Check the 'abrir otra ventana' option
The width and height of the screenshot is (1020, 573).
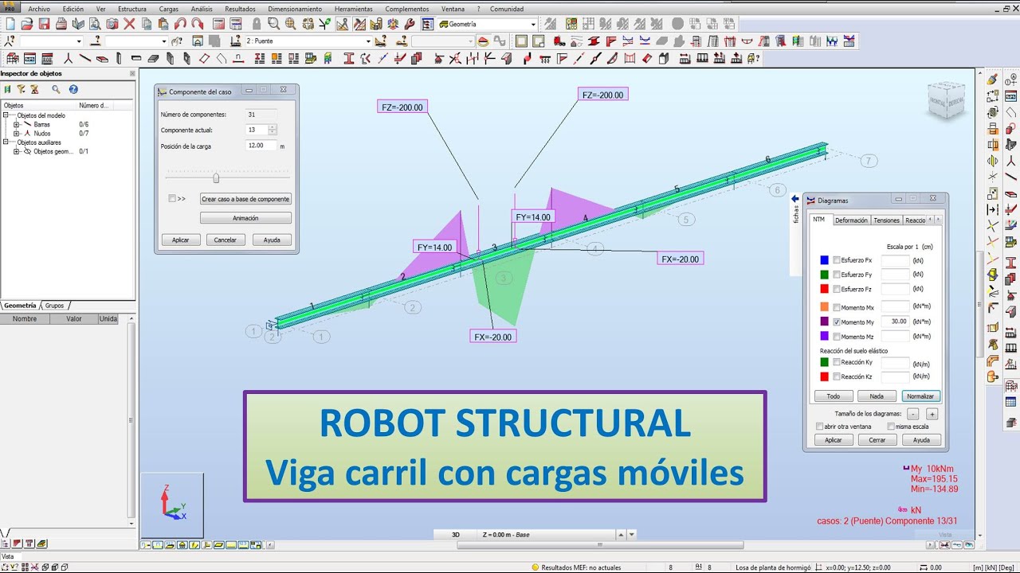pos(820,427)
